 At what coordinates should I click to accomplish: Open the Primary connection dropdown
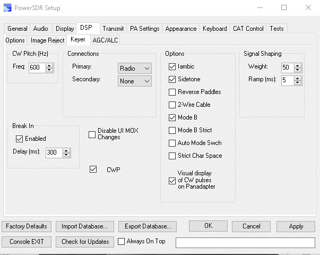[135, 68]
